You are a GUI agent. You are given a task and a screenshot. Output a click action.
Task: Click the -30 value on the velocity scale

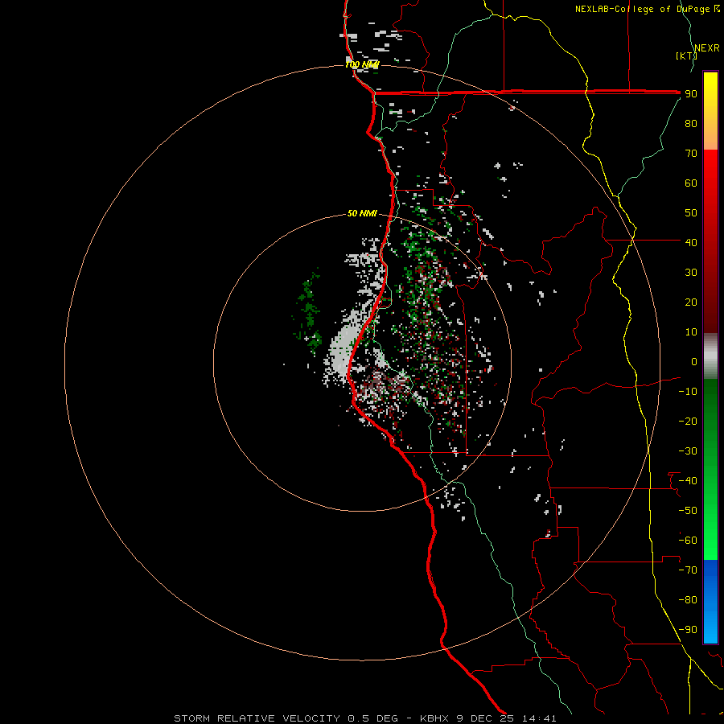688,451
